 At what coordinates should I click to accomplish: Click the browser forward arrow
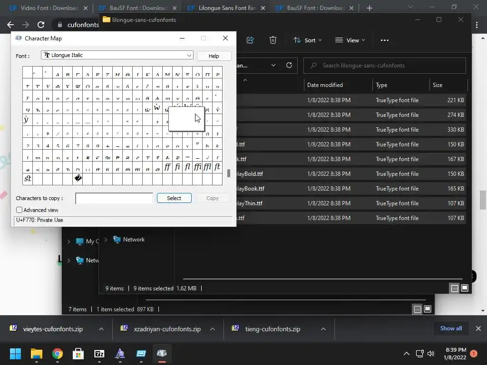26,25
